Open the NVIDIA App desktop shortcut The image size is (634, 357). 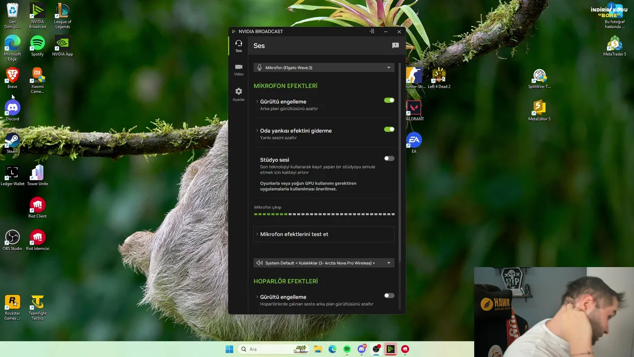pos(62,46)
